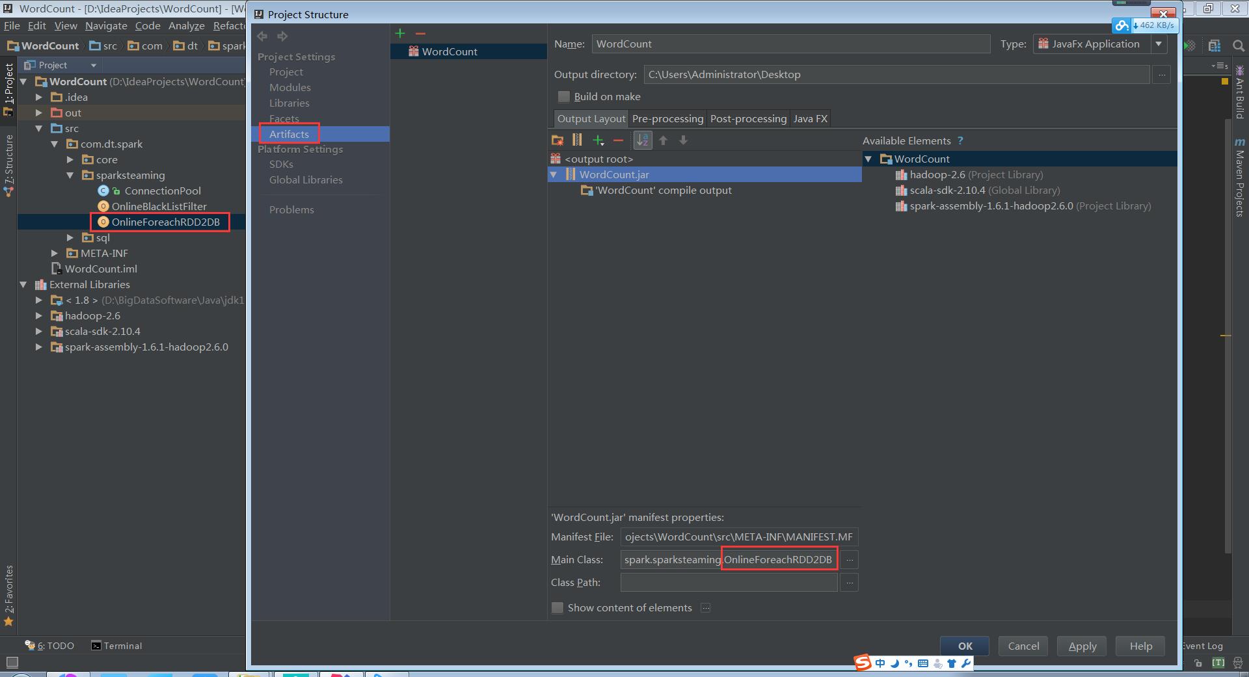Viewport: 1249px width, 677px height.
Task: Toggle tool window quick access bottom-left icon
Action: coord(12,663)
